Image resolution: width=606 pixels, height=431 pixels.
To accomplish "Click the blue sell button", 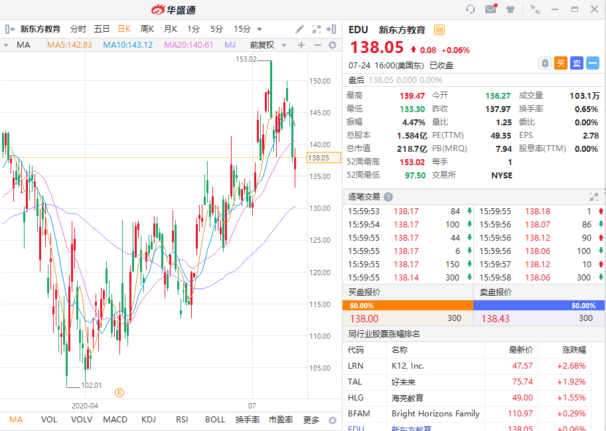I will click(x=577, y=63).
